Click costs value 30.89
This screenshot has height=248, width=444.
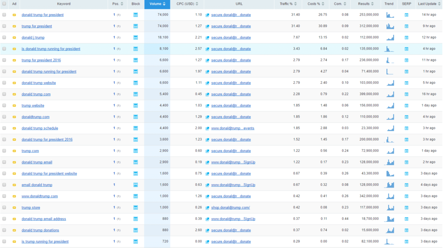point(323,26)
